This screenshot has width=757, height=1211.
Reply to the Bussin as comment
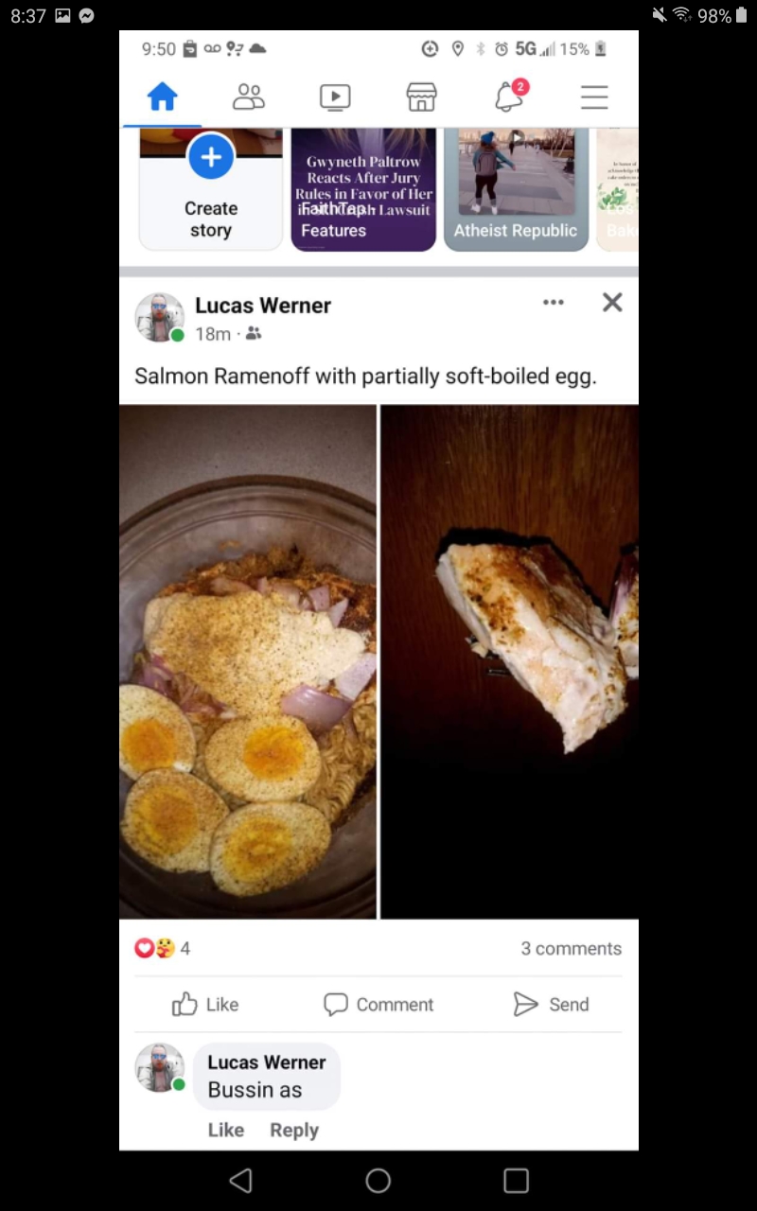(294, 1130)
